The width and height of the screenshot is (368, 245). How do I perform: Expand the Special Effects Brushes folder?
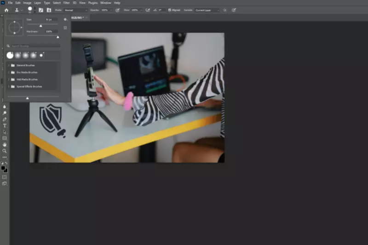pyautogui.click(x=9, y=86)
